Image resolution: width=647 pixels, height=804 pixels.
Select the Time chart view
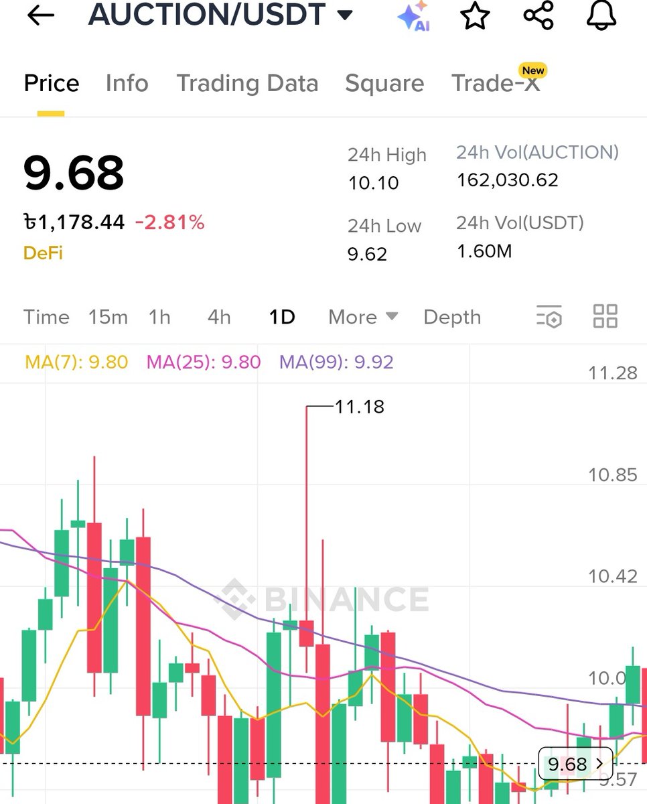(46, 317)
